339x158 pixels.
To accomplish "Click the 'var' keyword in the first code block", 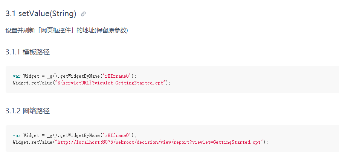I will click(x=17, y=76).
